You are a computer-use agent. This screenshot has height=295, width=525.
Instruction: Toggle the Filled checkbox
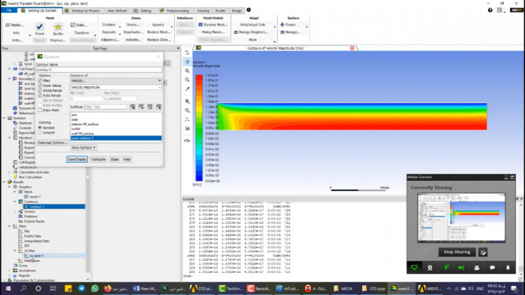40,80
